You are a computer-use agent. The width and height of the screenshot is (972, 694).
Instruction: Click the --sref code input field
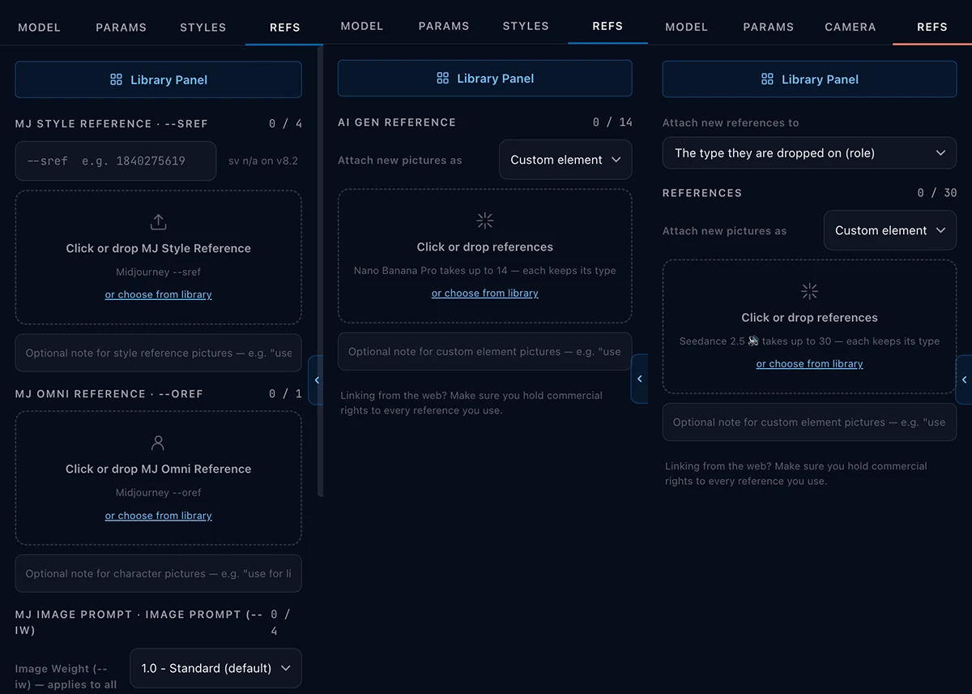click(x=116, y=161)
